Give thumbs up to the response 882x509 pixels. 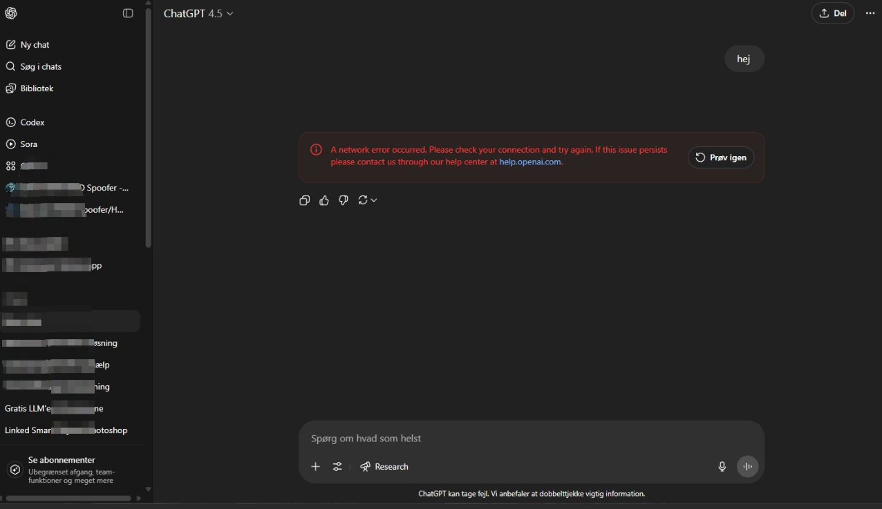324,200
